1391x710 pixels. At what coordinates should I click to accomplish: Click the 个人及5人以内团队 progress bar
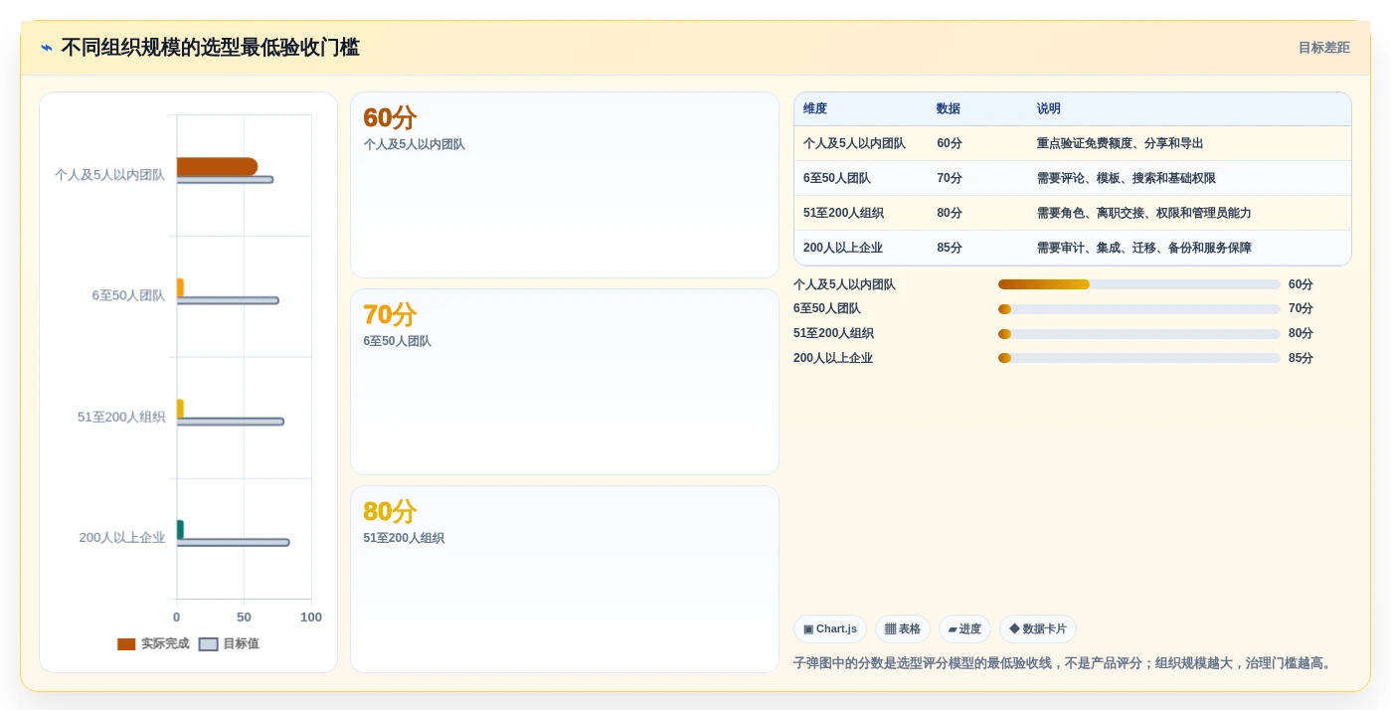click(x=1139, y=284)
